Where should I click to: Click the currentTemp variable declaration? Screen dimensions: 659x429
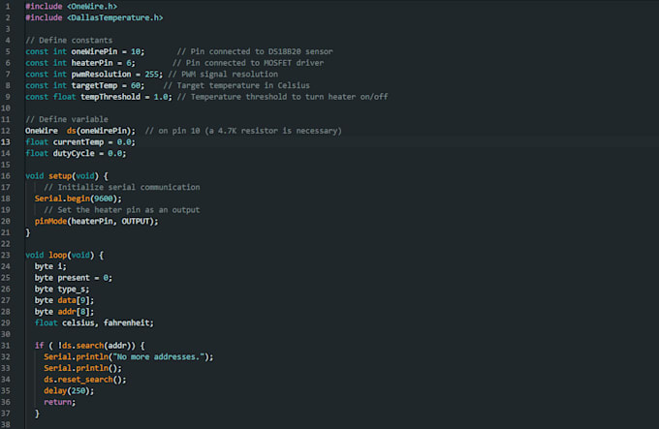point(83,141)
